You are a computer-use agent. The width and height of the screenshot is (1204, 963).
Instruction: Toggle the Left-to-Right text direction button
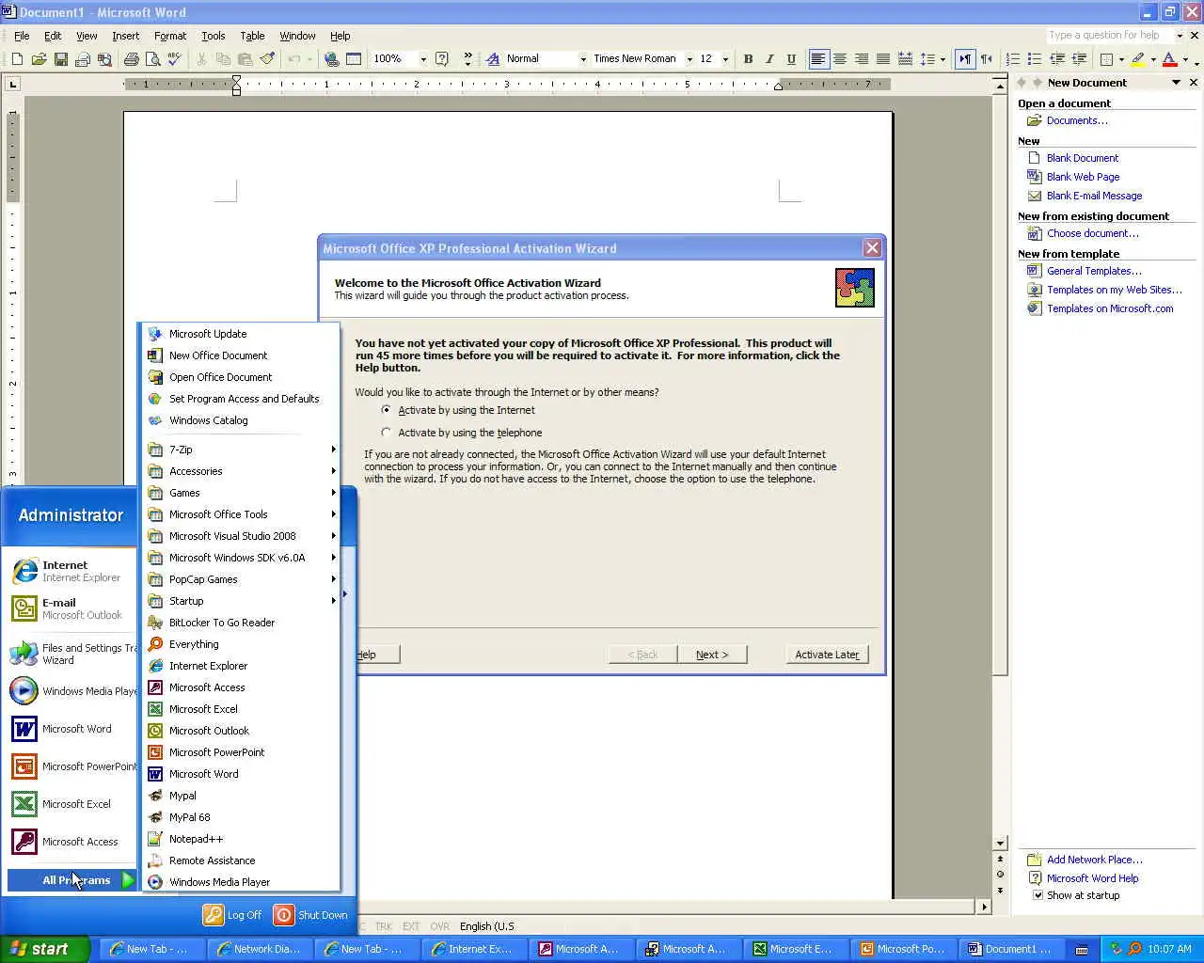(x=965, y=59)
